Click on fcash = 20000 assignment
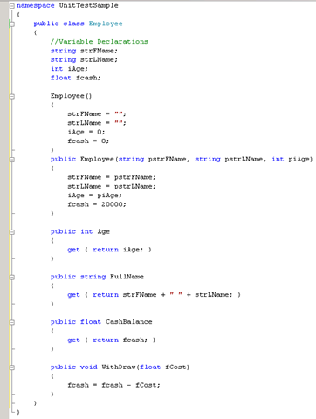This screenshot has height=419, width=316. click(x=97, y=204)
